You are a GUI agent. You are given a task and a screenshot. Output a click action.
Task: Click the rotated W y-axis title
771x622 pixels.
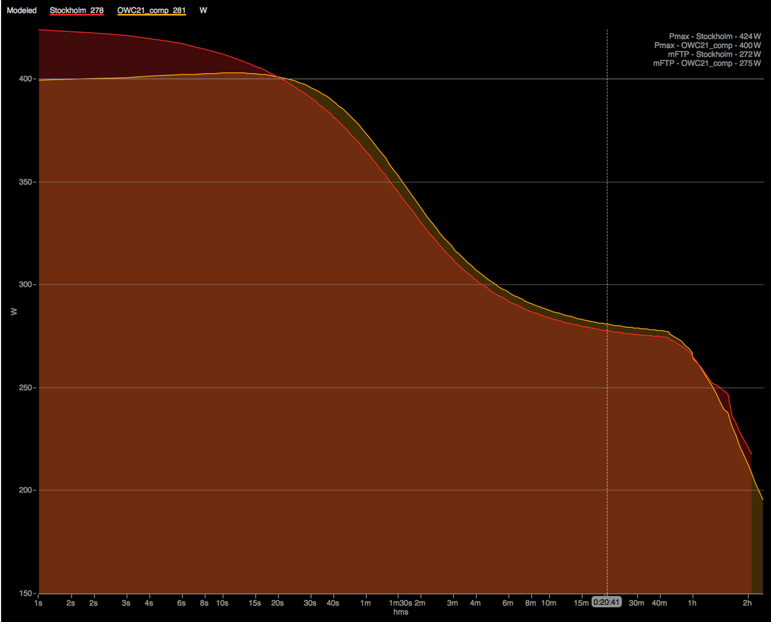tap(14, 312)
